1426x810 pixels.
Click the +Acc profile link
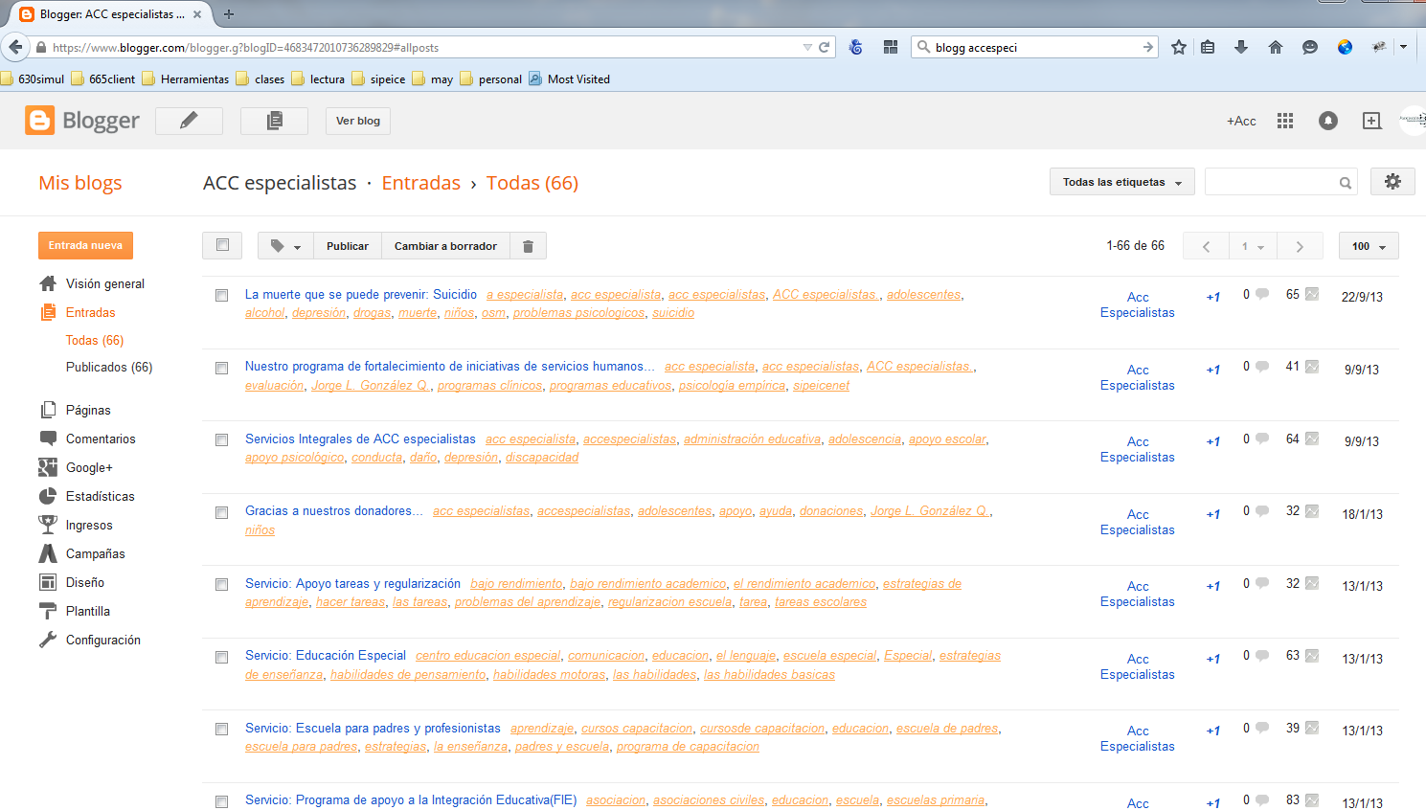(x=1241, y=121)
